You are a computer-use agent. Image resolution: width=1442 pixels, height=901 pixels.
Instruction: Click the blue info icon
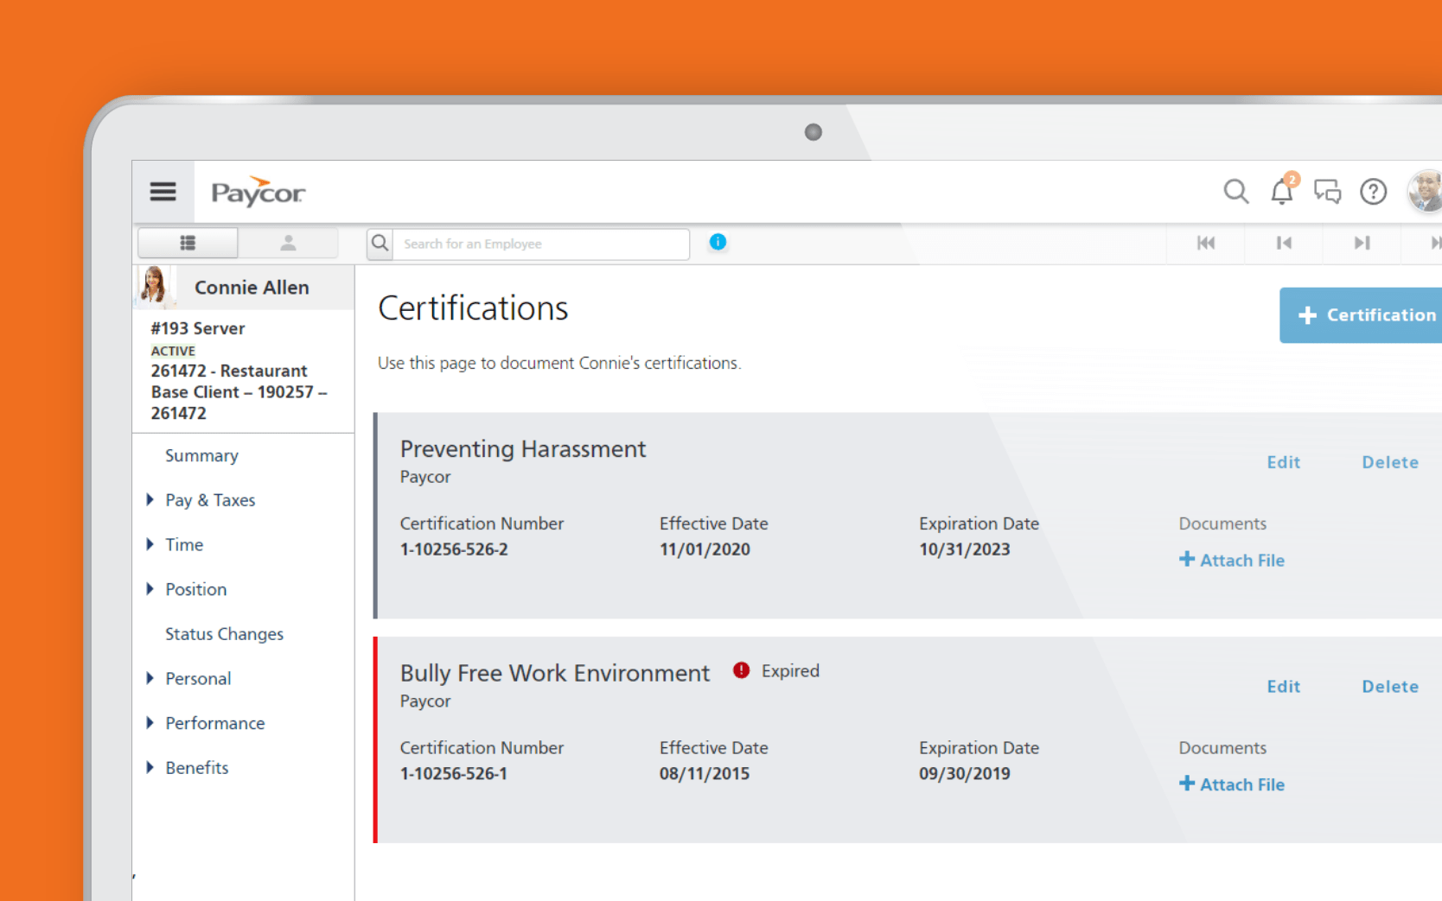(x=718, y=242)
